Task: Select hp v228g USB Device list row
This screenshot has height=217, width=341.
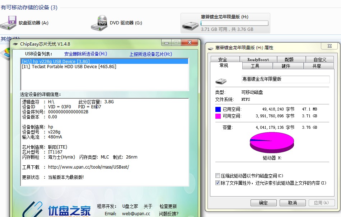Action: tap(104, 61)
